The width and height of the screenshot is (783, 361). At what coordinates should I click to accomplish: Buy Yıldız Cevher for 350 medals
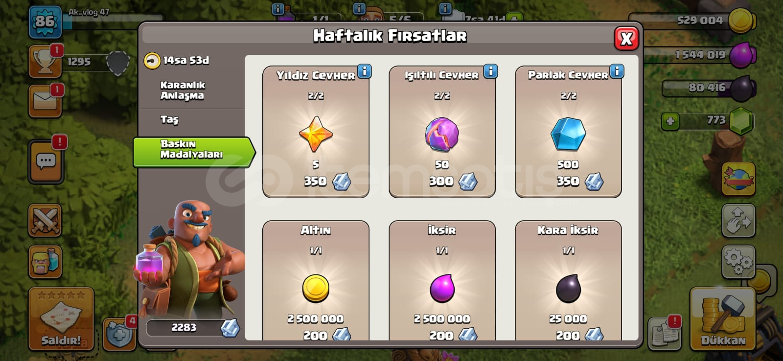[316, 132]
